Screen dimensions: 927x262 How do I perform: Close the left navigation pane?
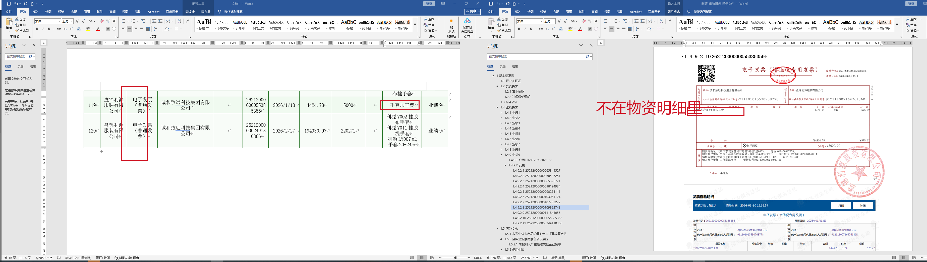tap(34, 45)
